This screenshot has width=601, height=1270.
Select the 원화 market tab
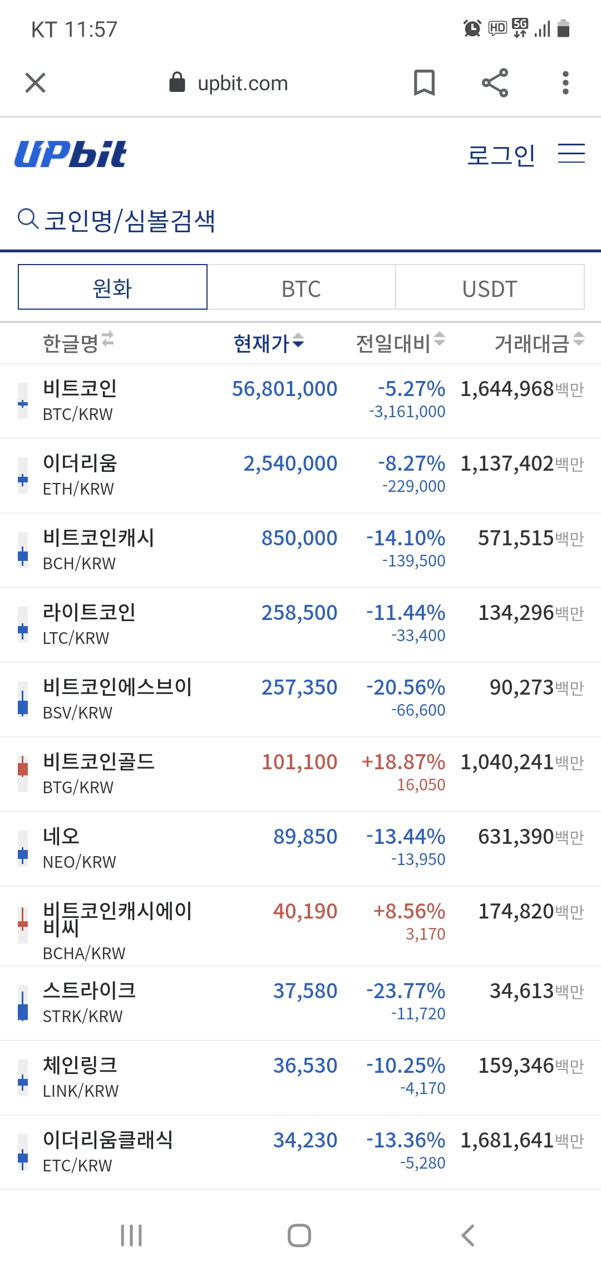point(112,287)
